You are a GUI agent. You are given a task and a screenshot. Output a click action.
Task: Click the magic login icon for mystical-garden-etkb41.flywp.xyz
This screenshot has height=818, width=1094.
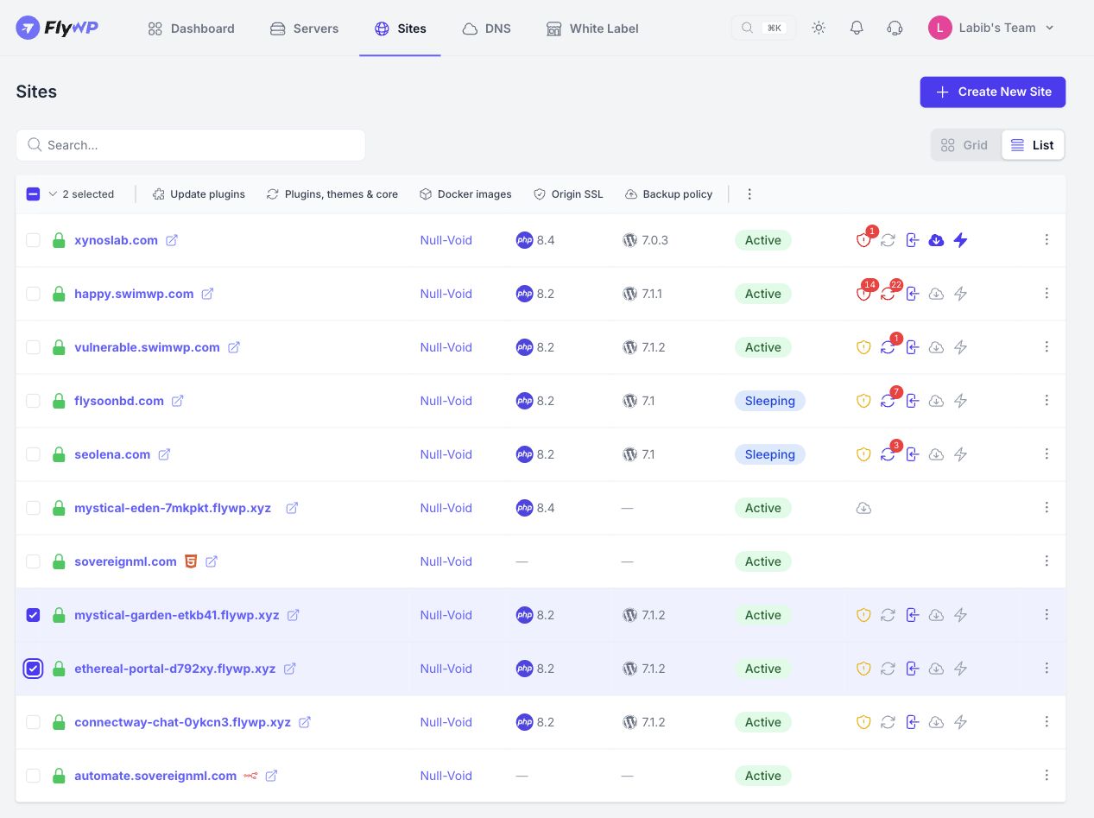point(912,615)
